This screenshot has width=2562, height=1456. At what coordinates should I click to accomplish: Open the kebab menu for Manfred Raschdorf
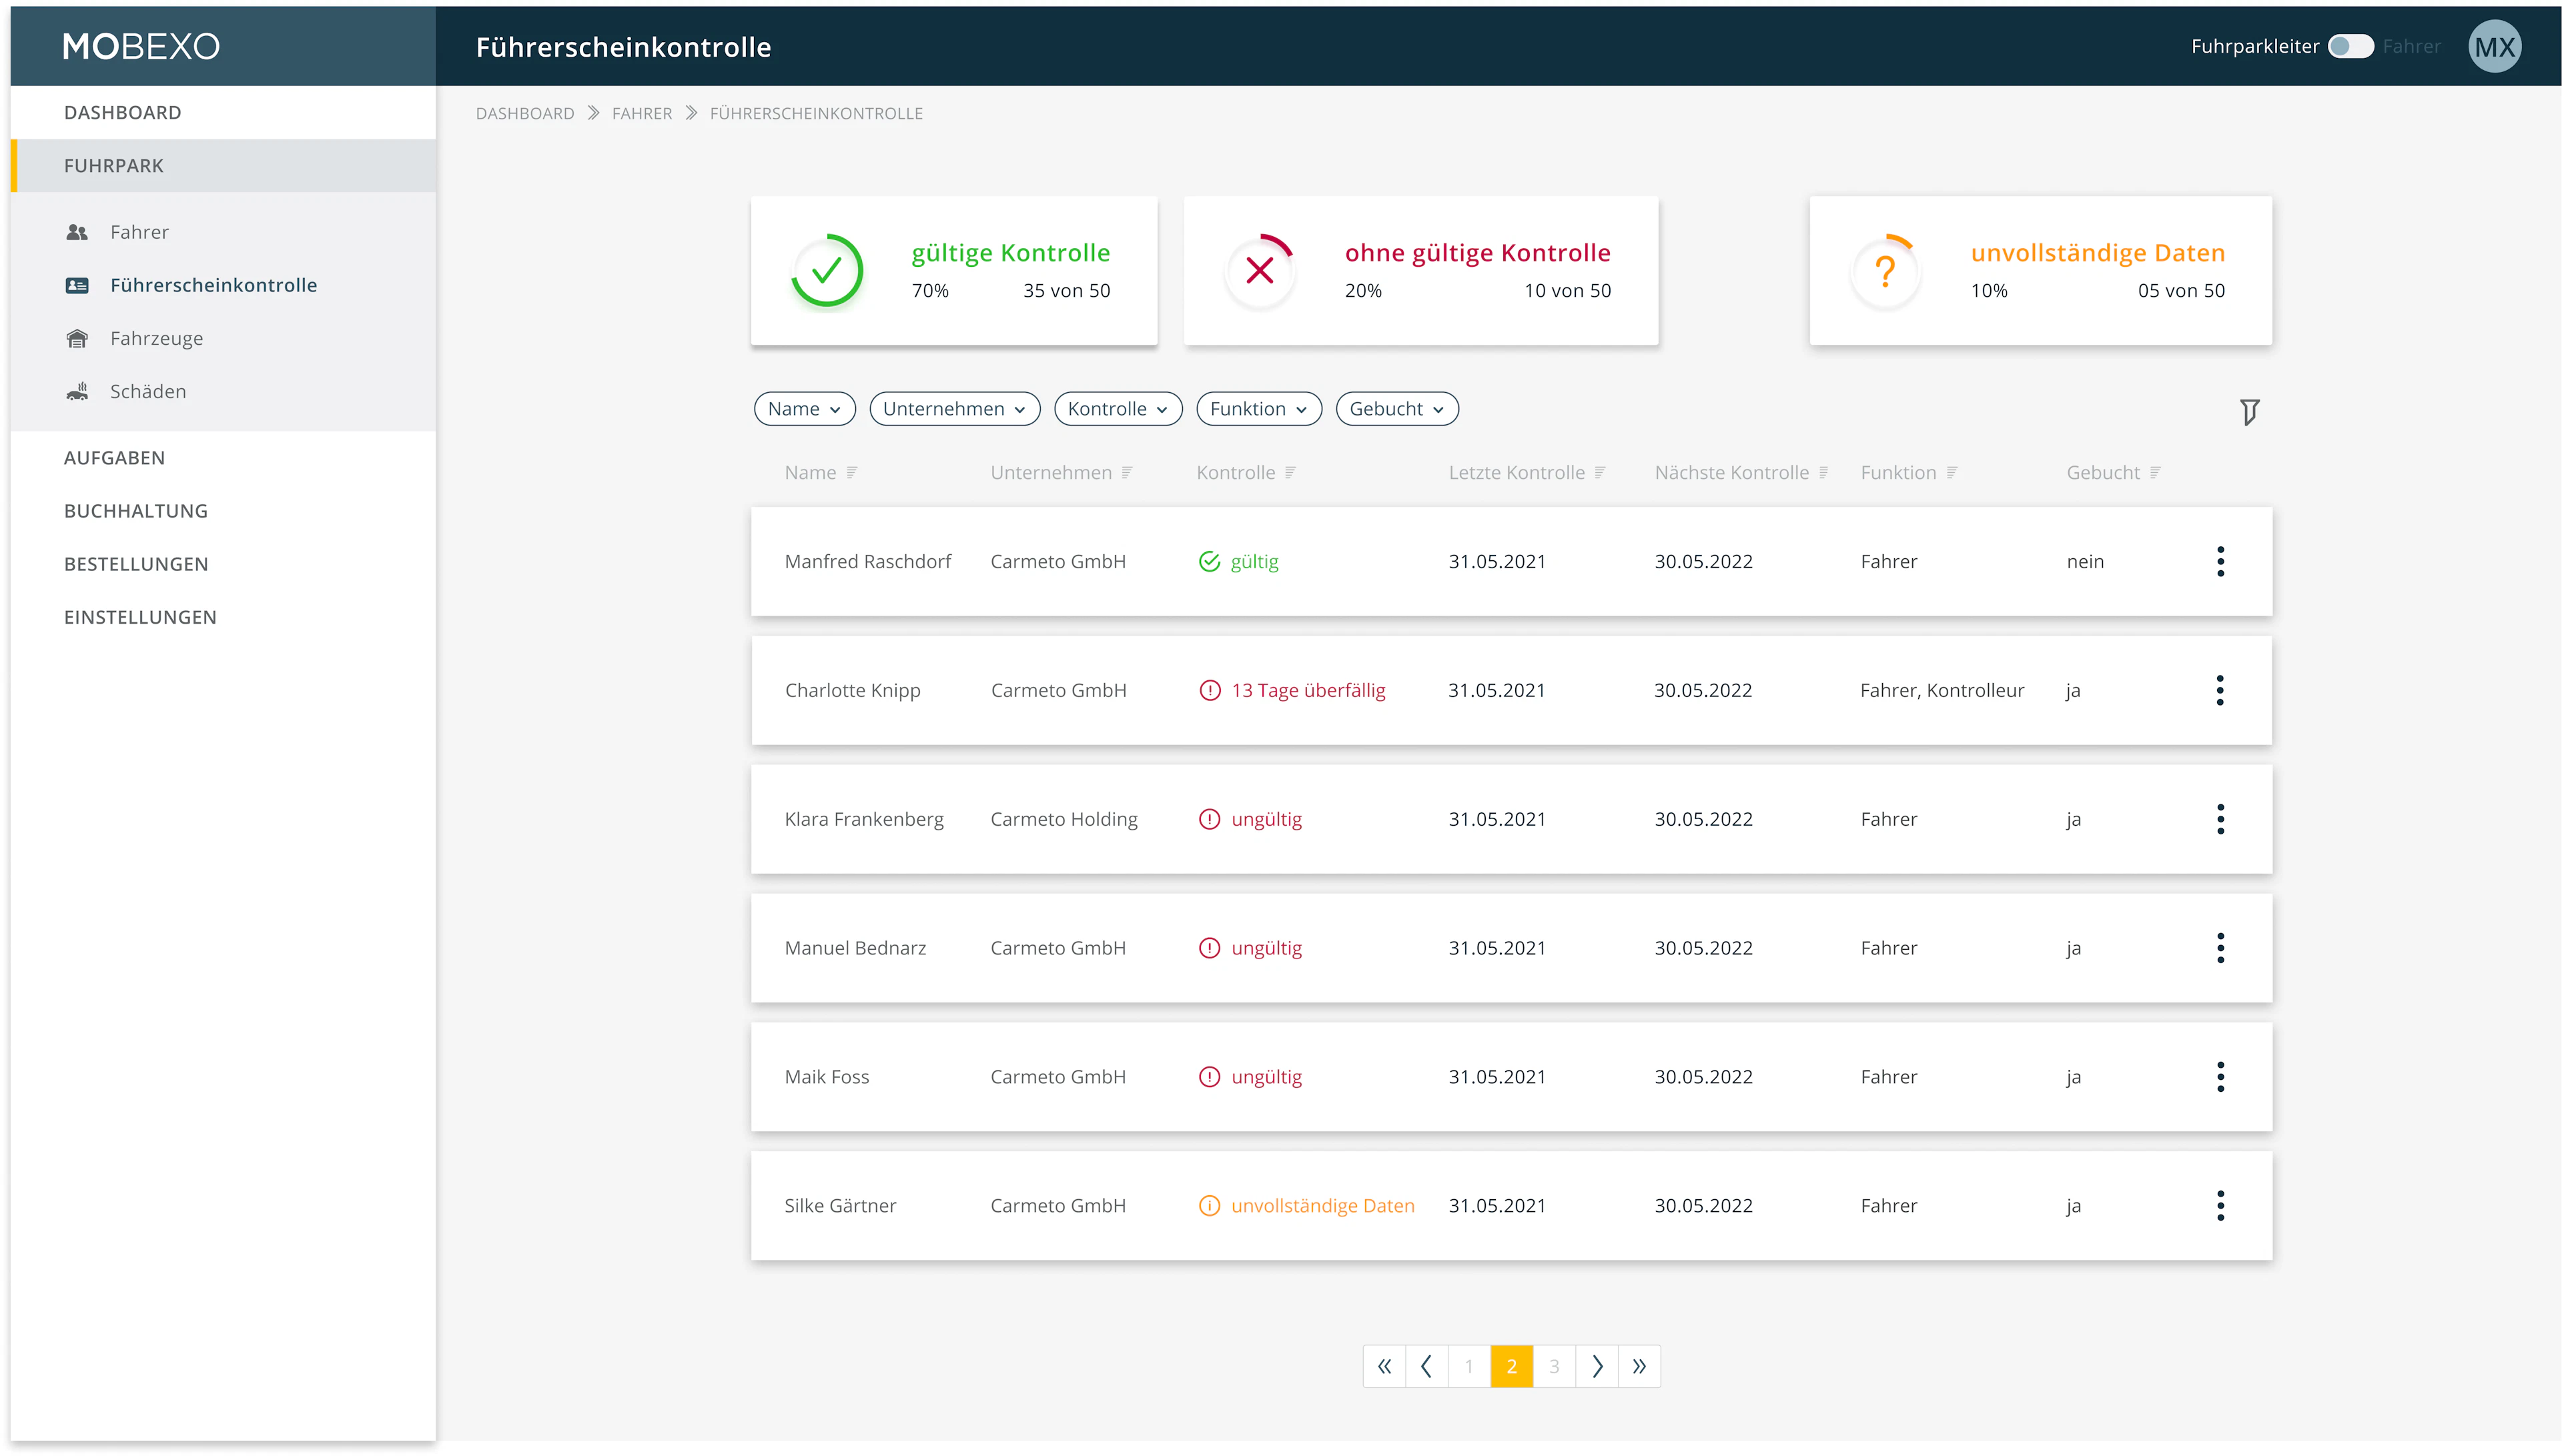point(2221,561)
